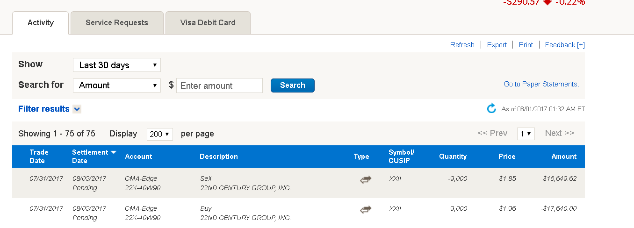
Task: Sort by Trade Date column header
Action: (39, 157)
